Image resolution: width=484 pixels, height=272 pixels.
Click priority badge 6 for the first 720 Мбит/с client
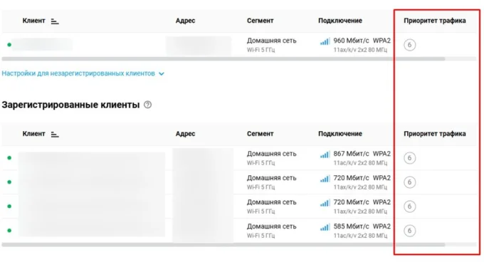[x=409, y=182]
